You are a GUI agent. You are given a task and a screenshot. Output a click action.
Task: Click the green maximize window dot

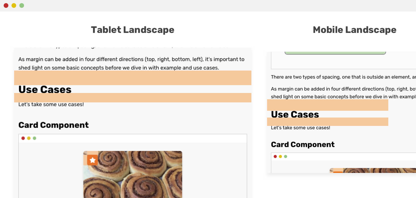pyautogui.click(x=22, y=5)
